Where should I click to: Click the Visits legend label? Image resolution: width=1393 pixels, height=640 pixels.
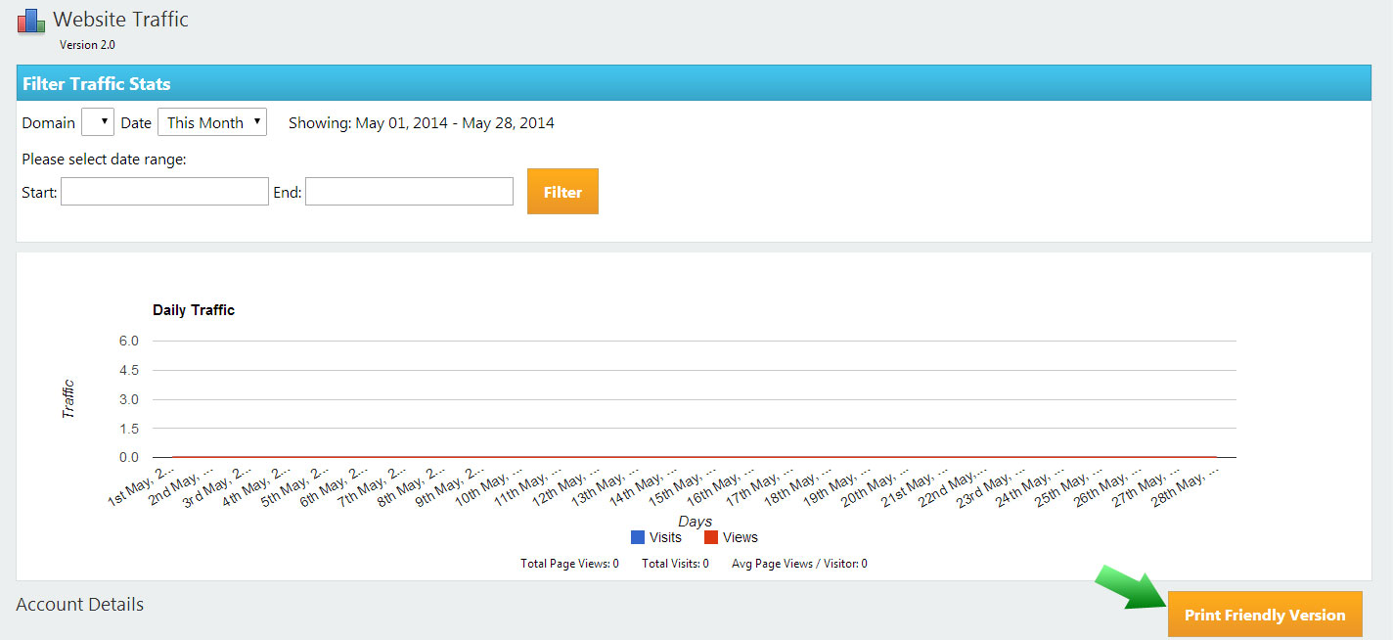[x=665, y=537]
